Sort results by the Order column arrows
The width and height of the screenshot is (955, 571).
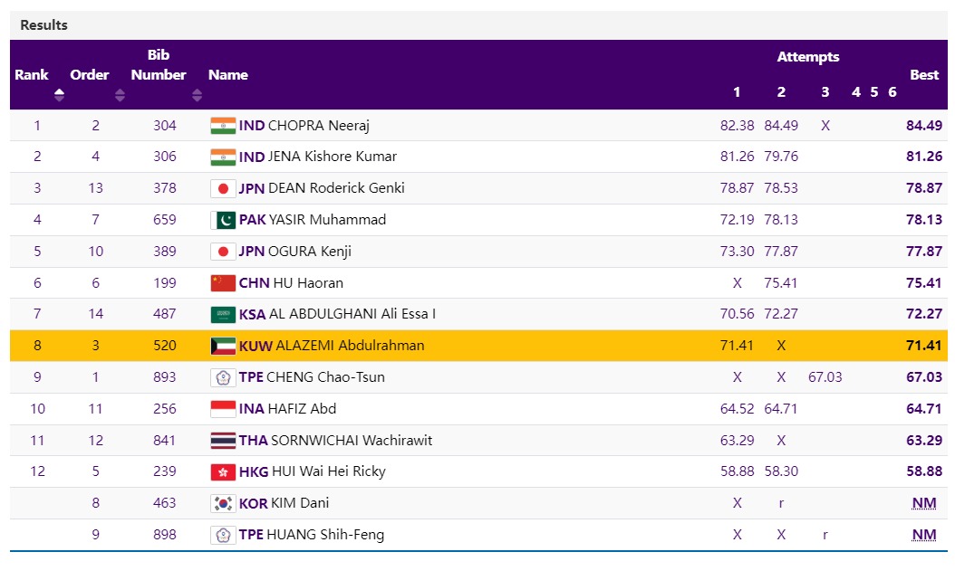tap(120, 94)
